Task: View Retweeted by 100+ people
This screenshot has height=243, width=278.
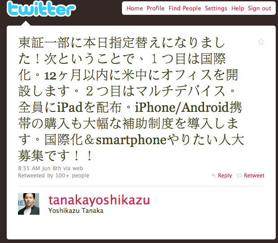Action: click(x=53, y=176)
